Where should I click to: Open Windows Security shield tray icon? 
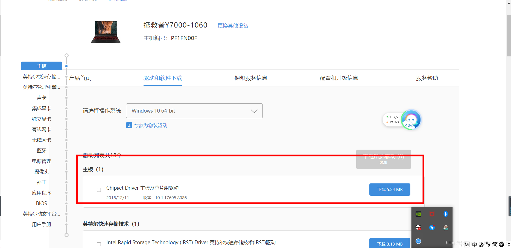418,228
